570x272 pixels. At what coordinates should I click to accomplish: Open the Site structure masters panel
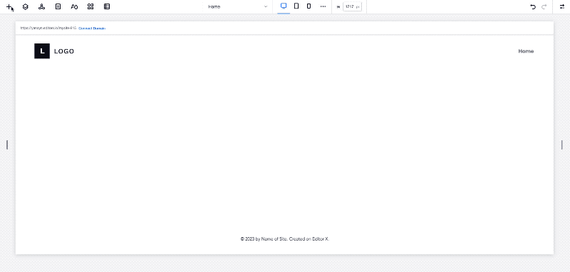click(x=42, y=6)
